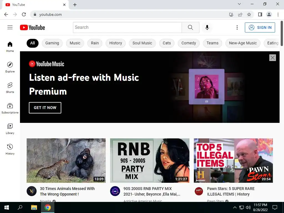Open History from the sidebar
This screenshot has width=284, height=213.
(x=10, y=149)
